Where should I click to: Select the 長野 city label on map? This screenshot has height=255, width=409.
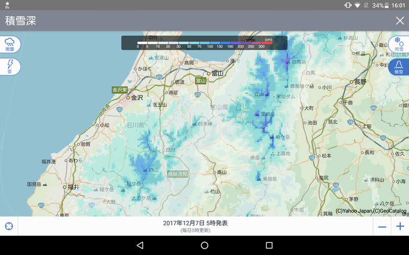click(x=360, y=81)
